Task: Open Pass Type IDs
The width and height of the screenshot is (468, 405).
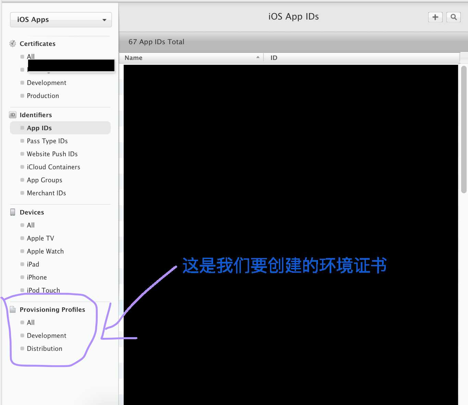Action: 47,141
